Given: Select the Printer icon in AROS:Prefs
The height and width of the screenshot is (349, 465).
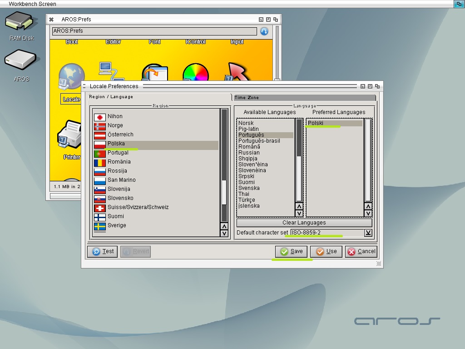Looking at the screenshot, I should pyautogui.click(x=70, y=135).
